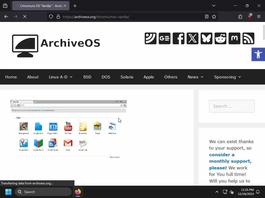Expand the Linux A-D dropdown menu

click(x=61, y=77)
